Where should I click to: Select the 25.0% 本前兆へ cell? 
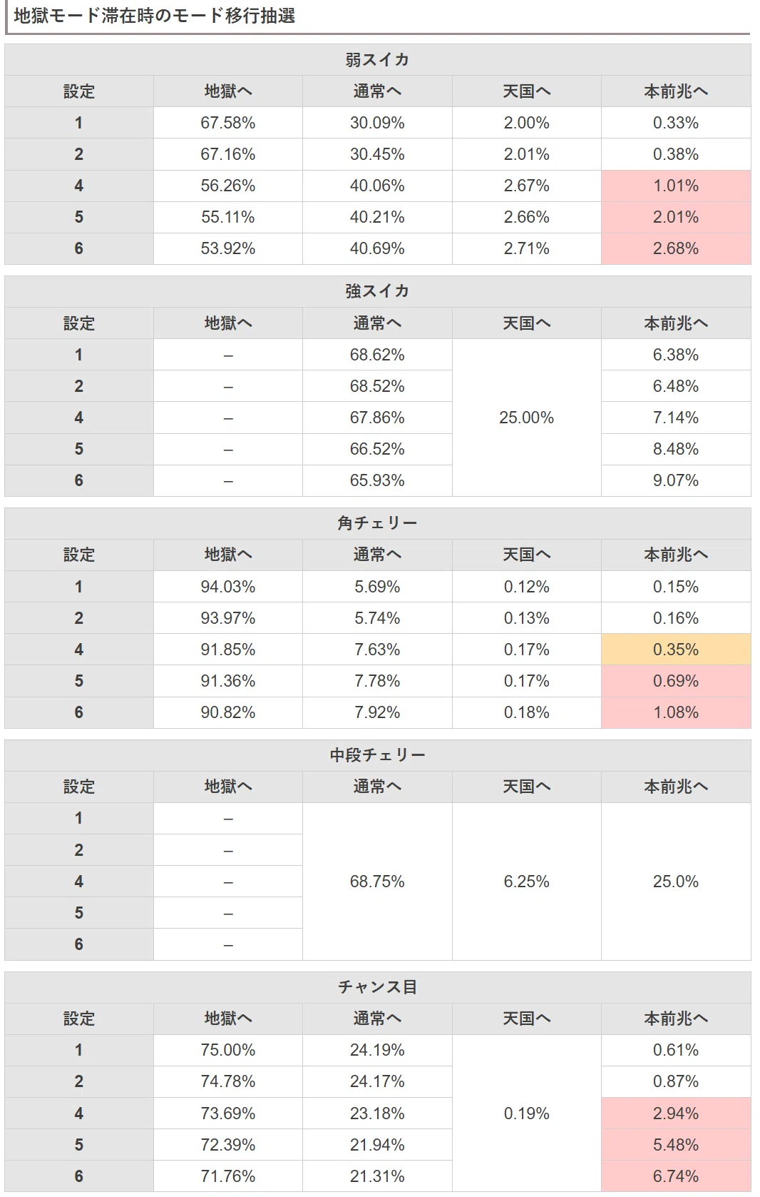[x=676, y=882]
